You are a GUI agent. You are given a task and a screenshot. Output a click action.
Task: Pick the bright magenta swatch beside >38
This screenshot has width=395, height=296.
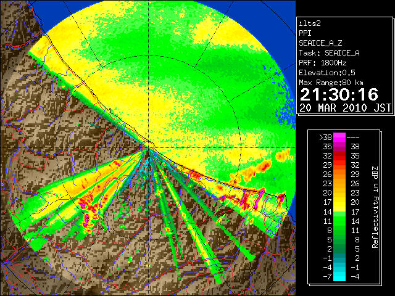coord(339,137)
